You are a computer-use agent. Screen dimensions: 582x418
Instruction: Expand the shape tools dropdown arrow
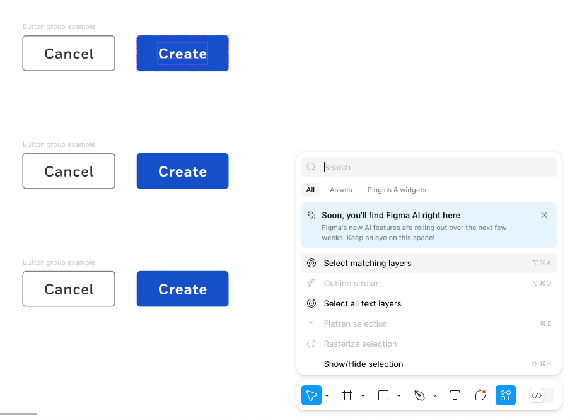(399, 396)
